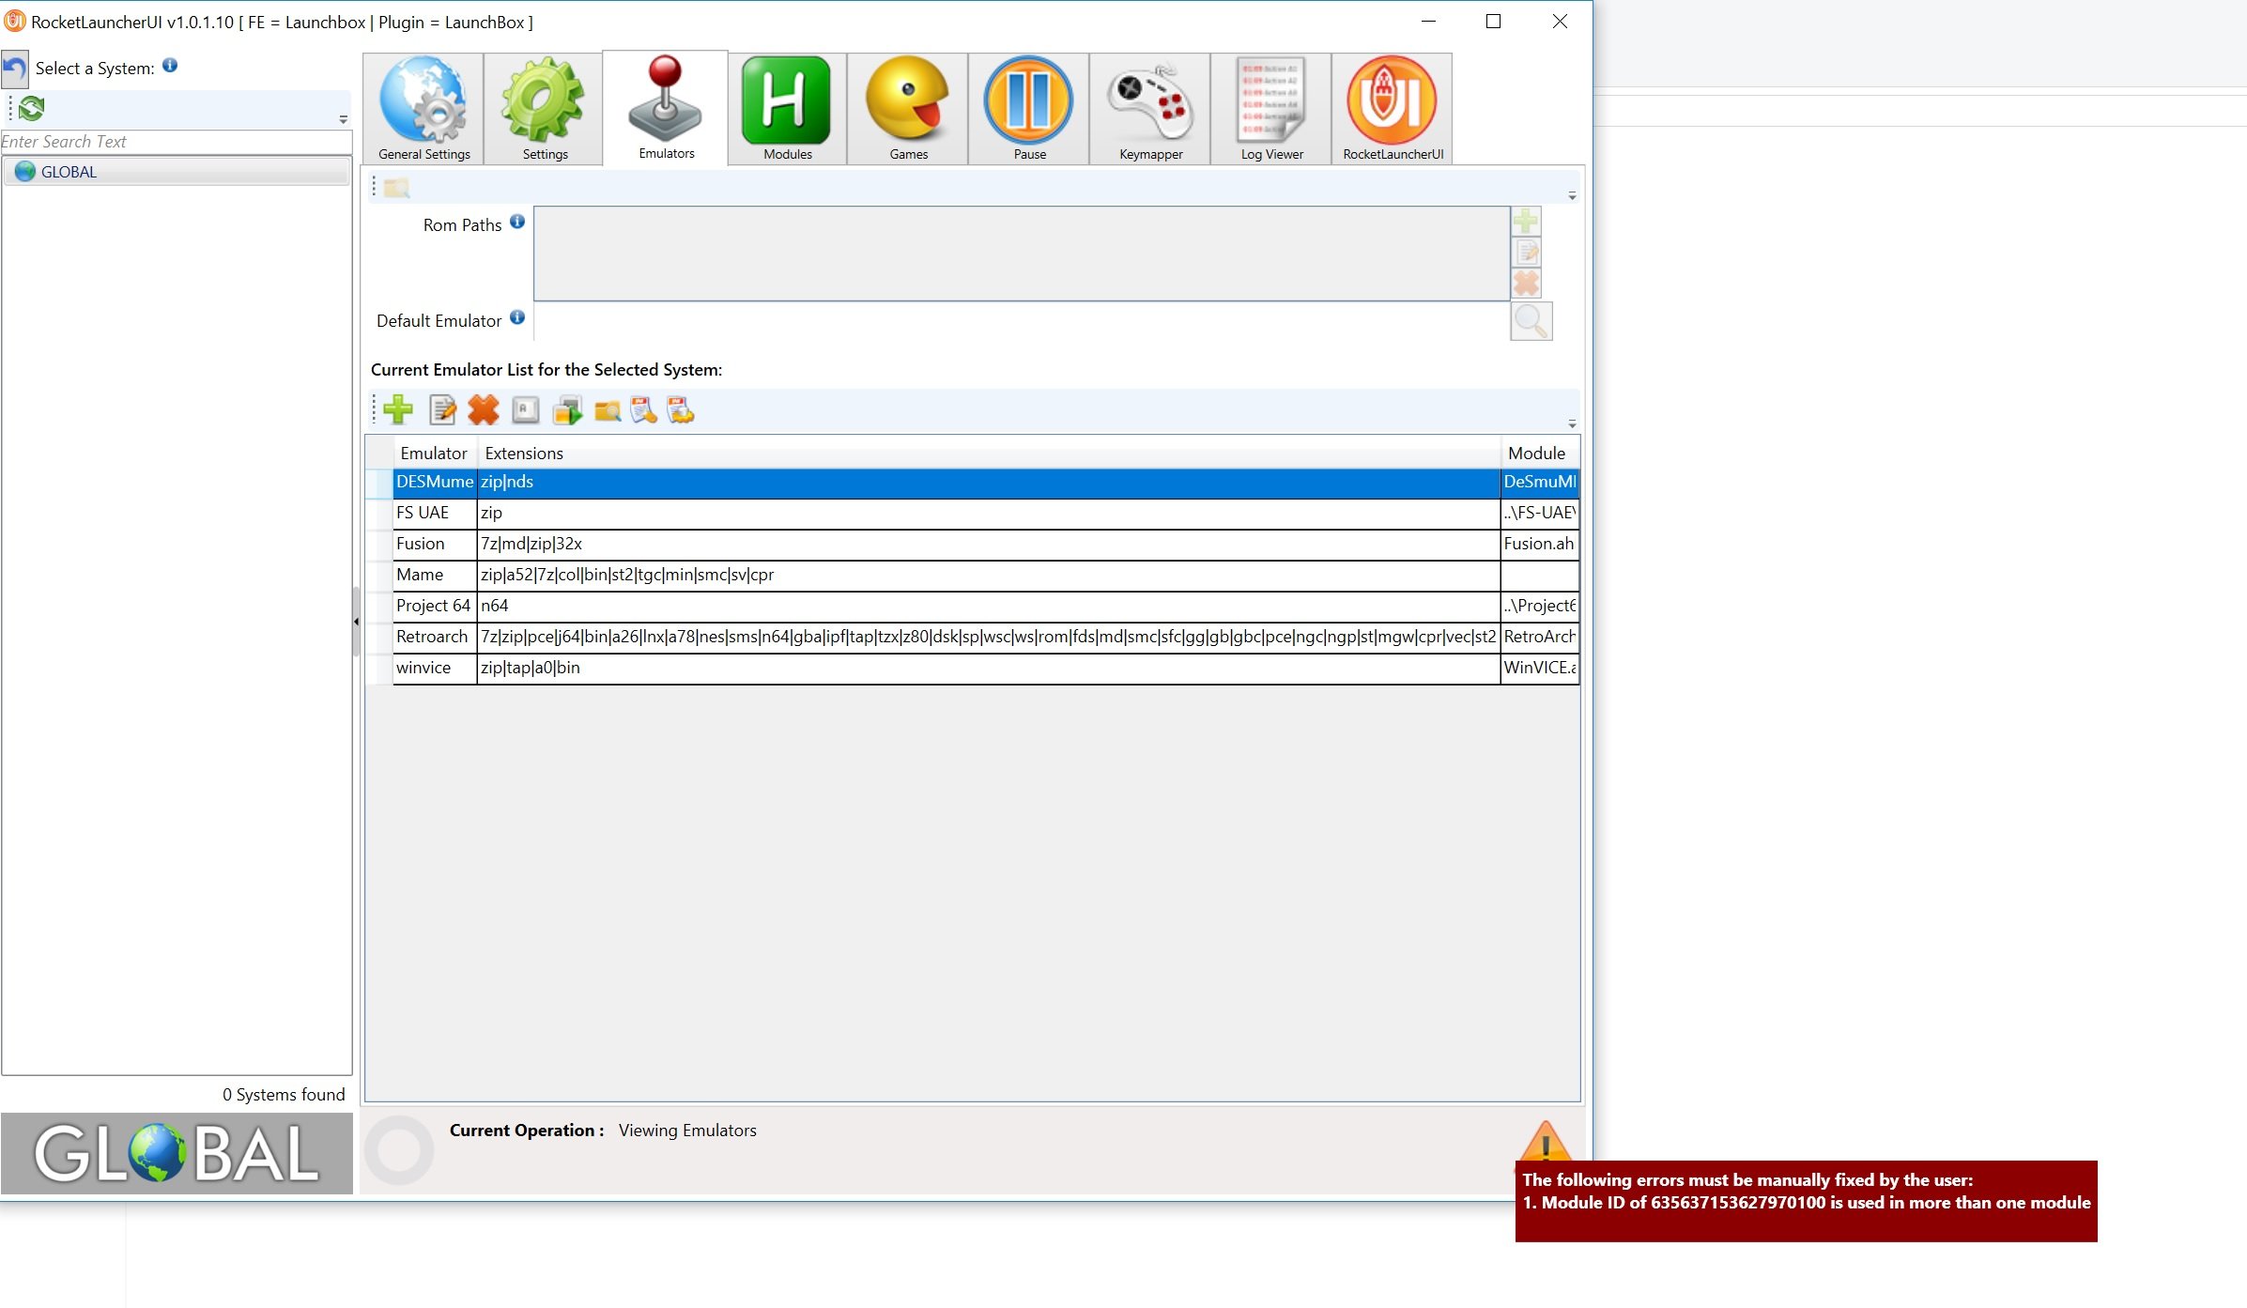This screenshot has height=1308, width=2247.
Task: Click the zip|tap|a0|bin extensions cell
Action: tap(989, 668)
